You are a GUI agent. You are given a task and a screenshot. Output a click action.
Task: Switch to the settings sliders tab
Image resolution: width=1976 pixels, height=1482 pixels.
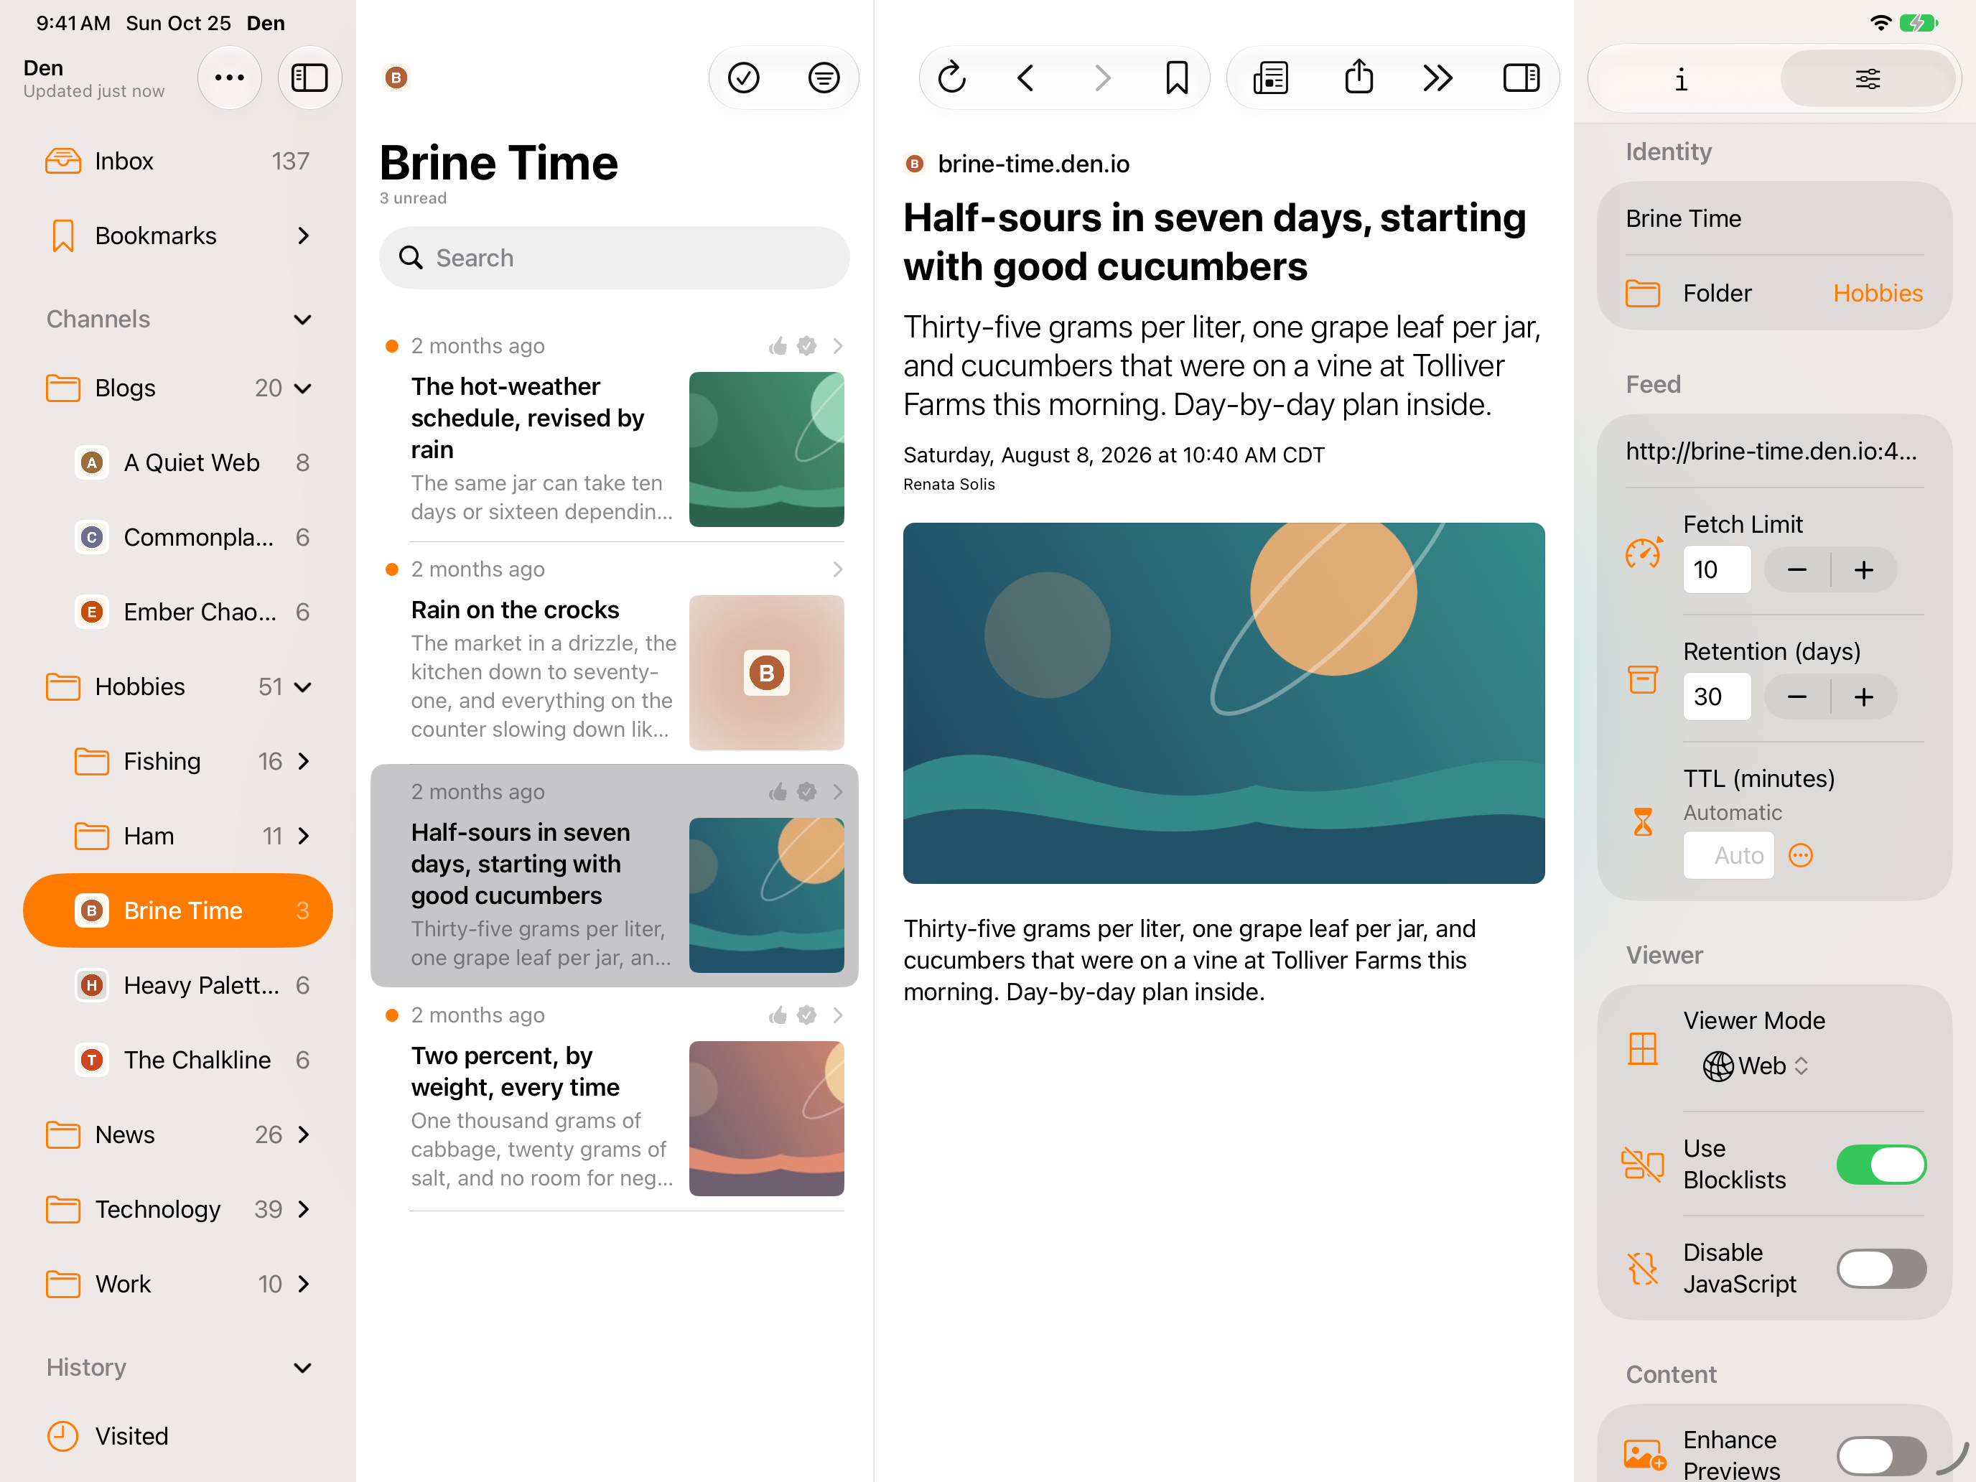point(1867,80)
